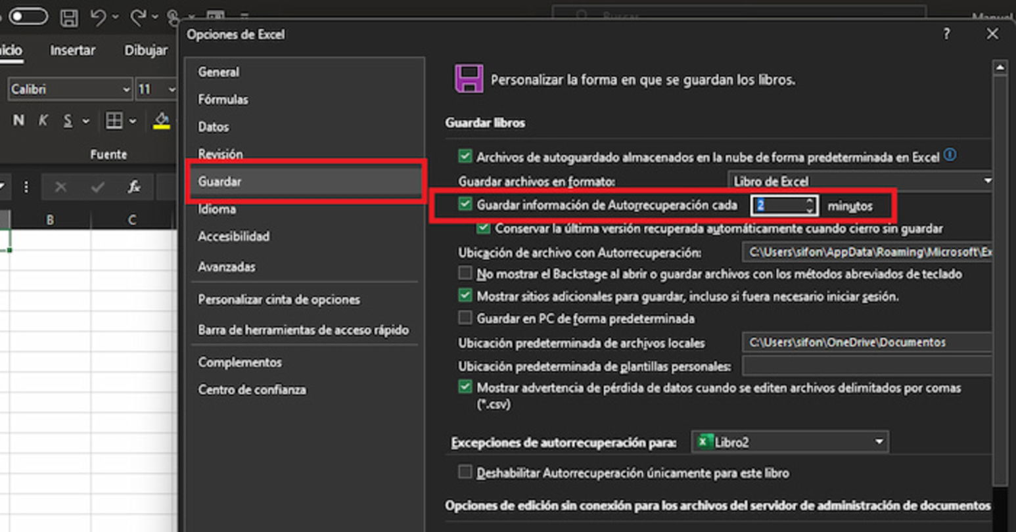This screenshot has width=1016, height=532.
Task: Click the info icon beside autoguardado option
Action: [950, 156]
